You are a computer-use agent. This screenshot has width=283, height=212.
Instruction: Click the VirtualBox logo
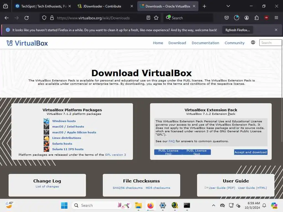[x=27, y=43]
